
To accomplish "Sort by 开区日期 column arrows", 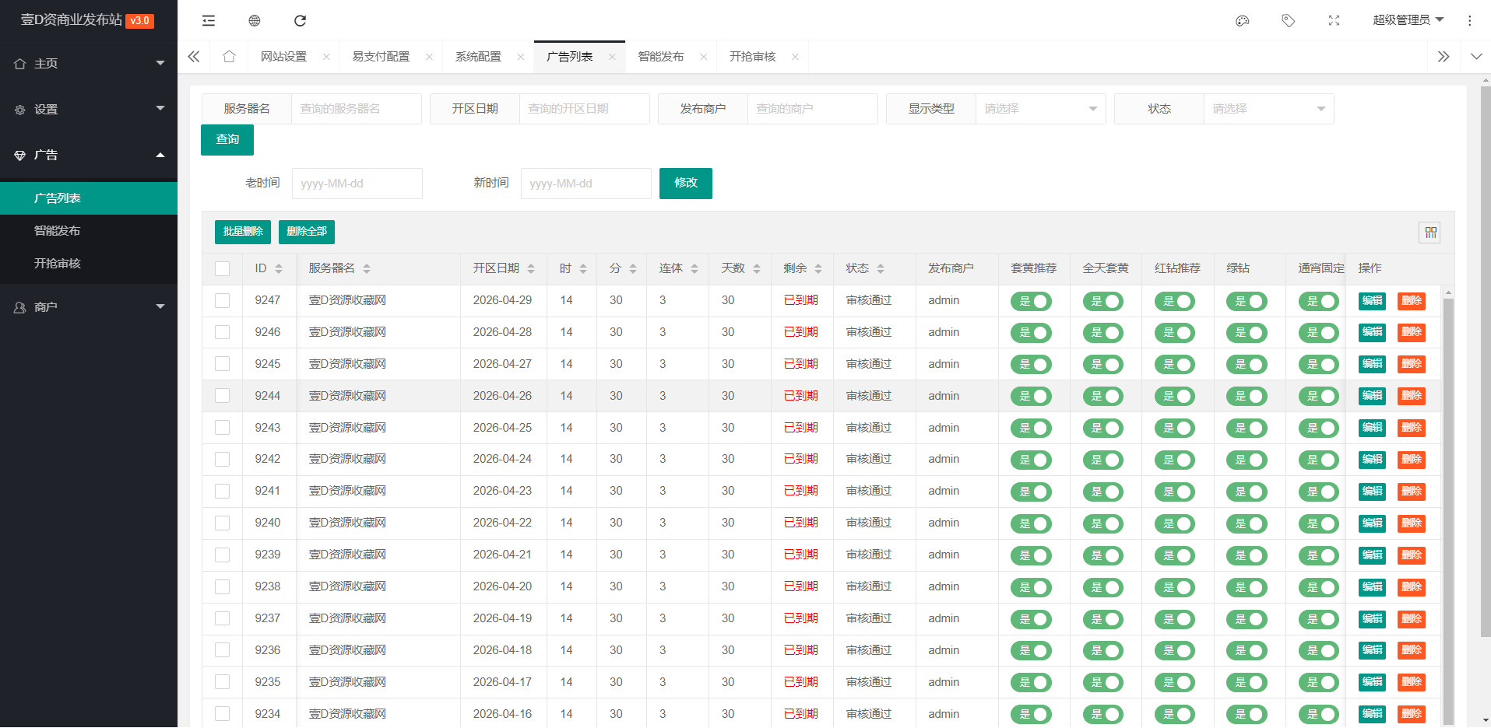I will point(531,268).
